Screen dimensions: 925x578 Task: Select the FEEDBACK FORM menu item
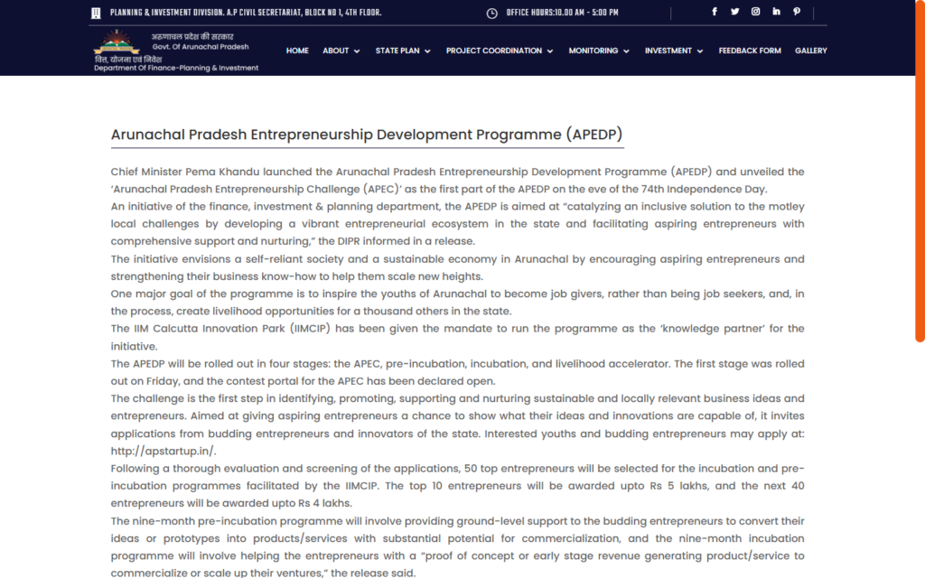click(x=750, y=51)
